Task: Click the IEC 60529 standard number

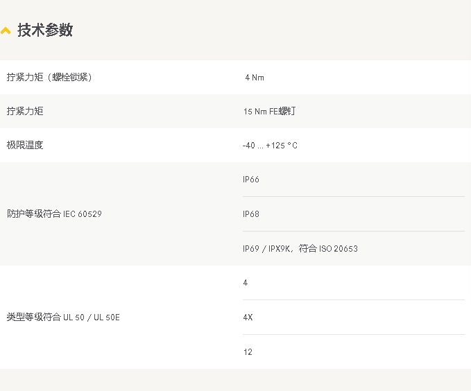Action: point(83,214)
